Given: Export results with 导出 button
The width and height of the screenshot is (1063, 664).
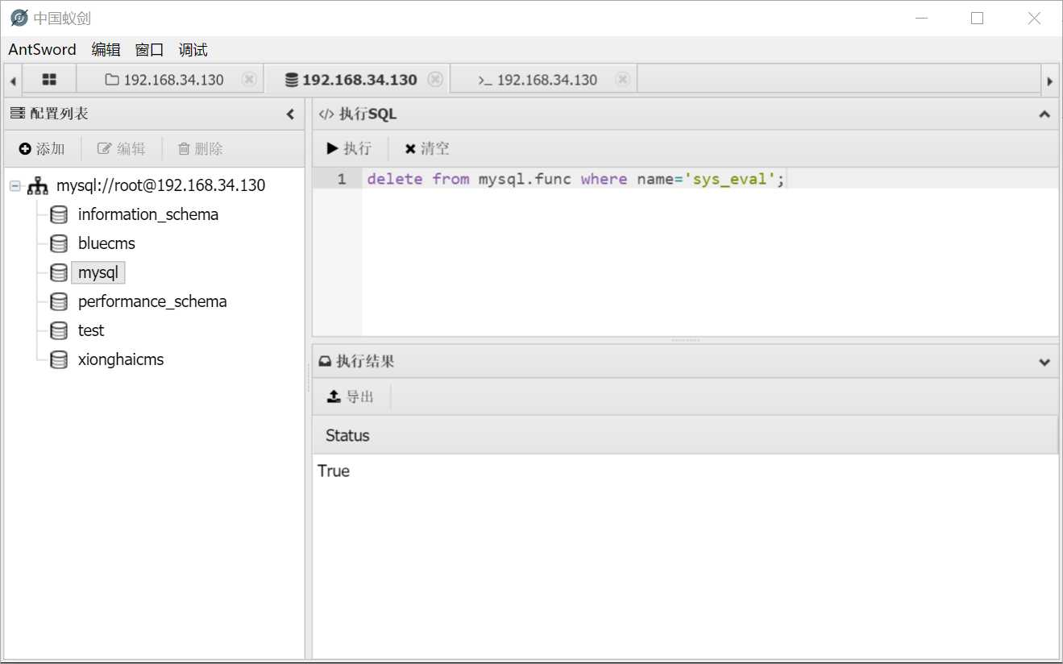Looking at the screenshot, I should click(x=351, y=396).
